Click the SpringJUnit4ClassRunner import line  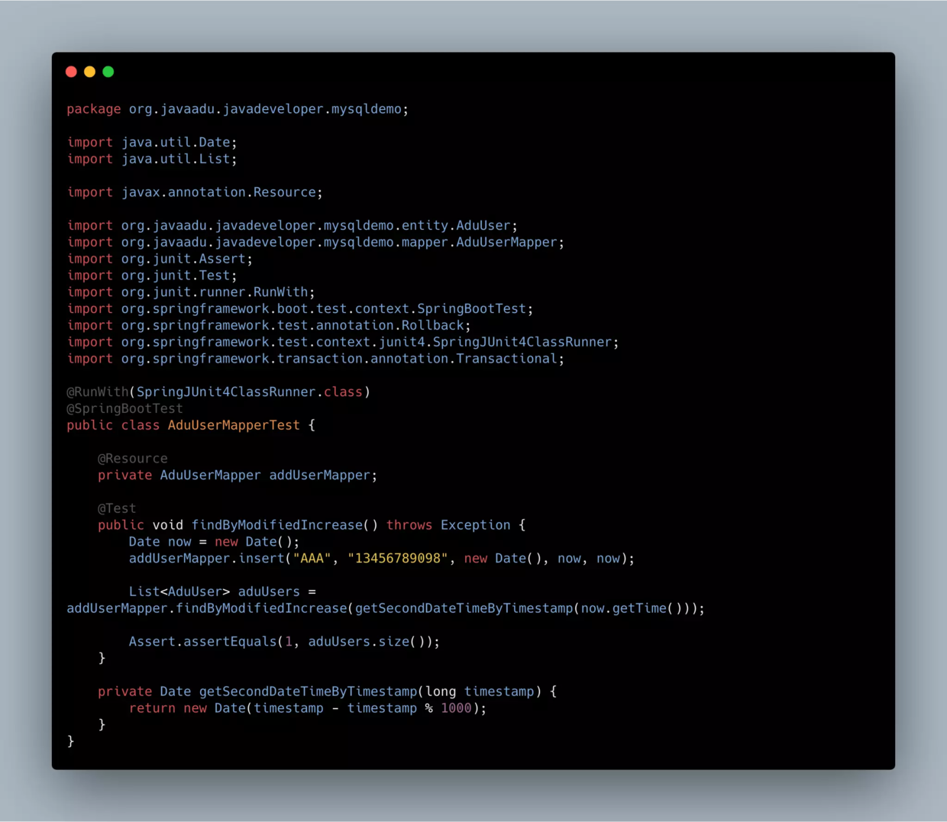(x=343, y=342)
